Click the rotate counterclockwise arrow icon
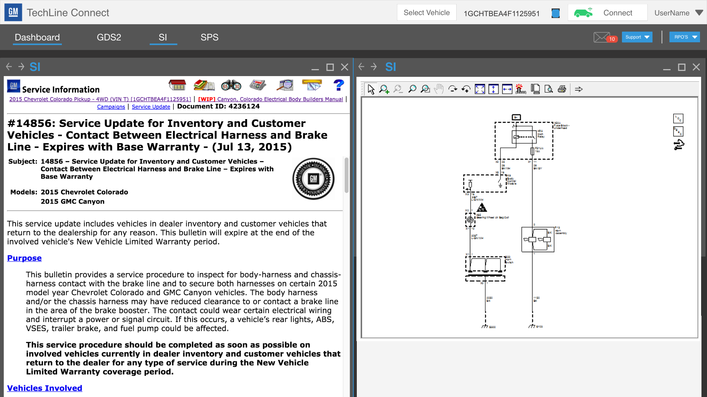 [466, 89]
